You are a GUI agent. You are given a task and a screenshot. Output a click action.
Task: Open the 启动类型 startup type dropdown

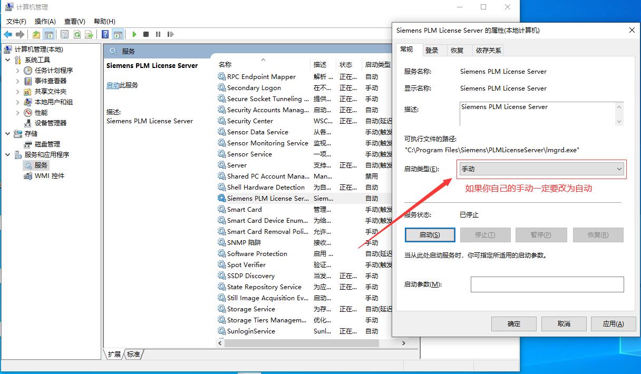coord(541,169)
